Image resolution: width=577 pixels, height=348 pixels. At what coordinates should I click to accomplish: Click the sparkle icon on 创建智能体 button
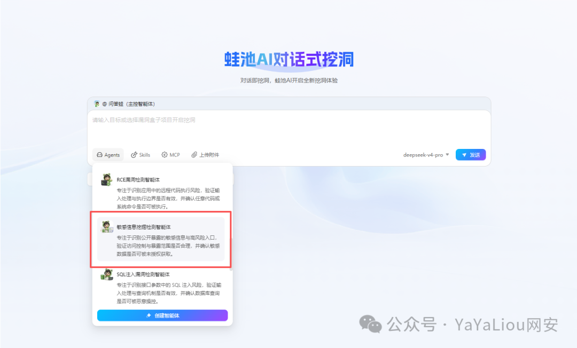tap(149, 315)
